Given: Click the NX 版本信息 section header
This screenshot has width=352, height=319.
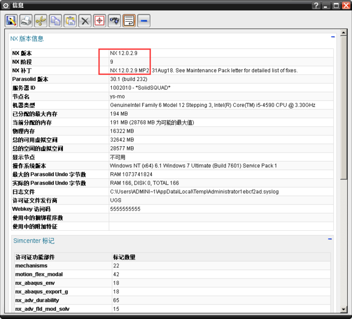Looking at the screenshot, I should click(x=27, y=39).
